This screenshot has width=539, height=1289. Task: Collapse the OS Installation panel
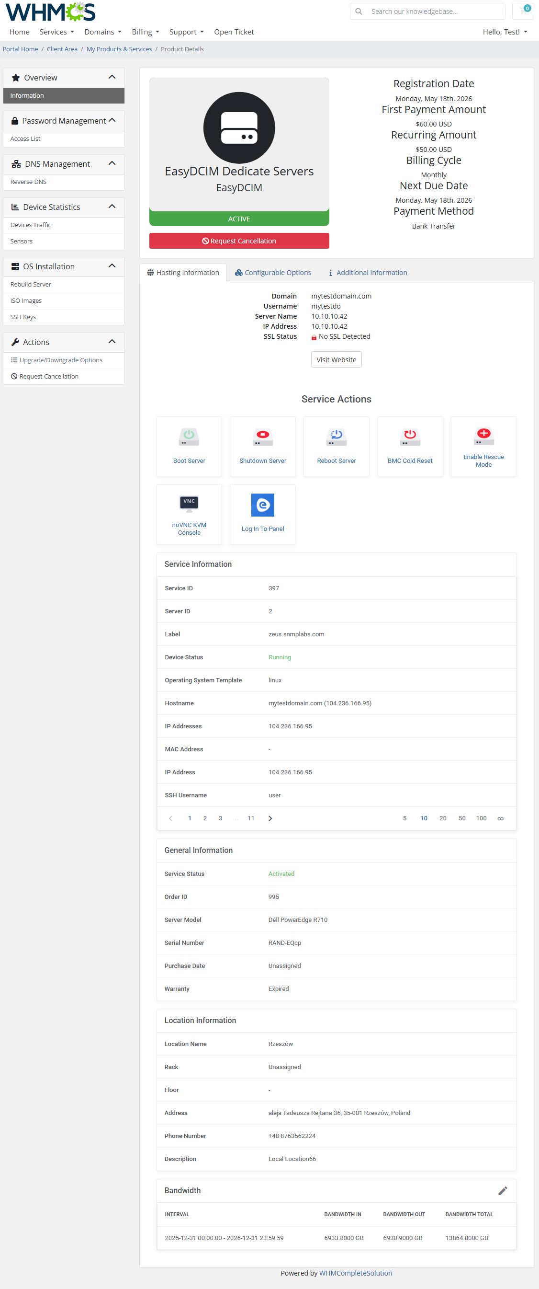pos(112,265)
